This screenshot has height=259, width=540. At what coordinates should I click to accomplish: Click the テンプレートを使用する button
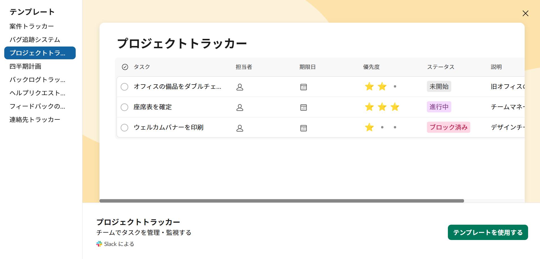tap(488, 232)
